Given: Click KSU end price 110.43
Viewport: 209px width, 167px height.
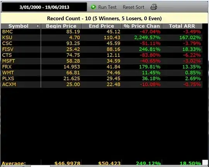Looking at the screenshot, I should (x=112, y=38).
